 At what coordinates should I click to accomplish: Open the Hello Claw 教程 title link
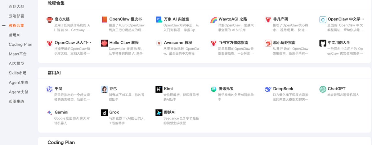point(124,43)
